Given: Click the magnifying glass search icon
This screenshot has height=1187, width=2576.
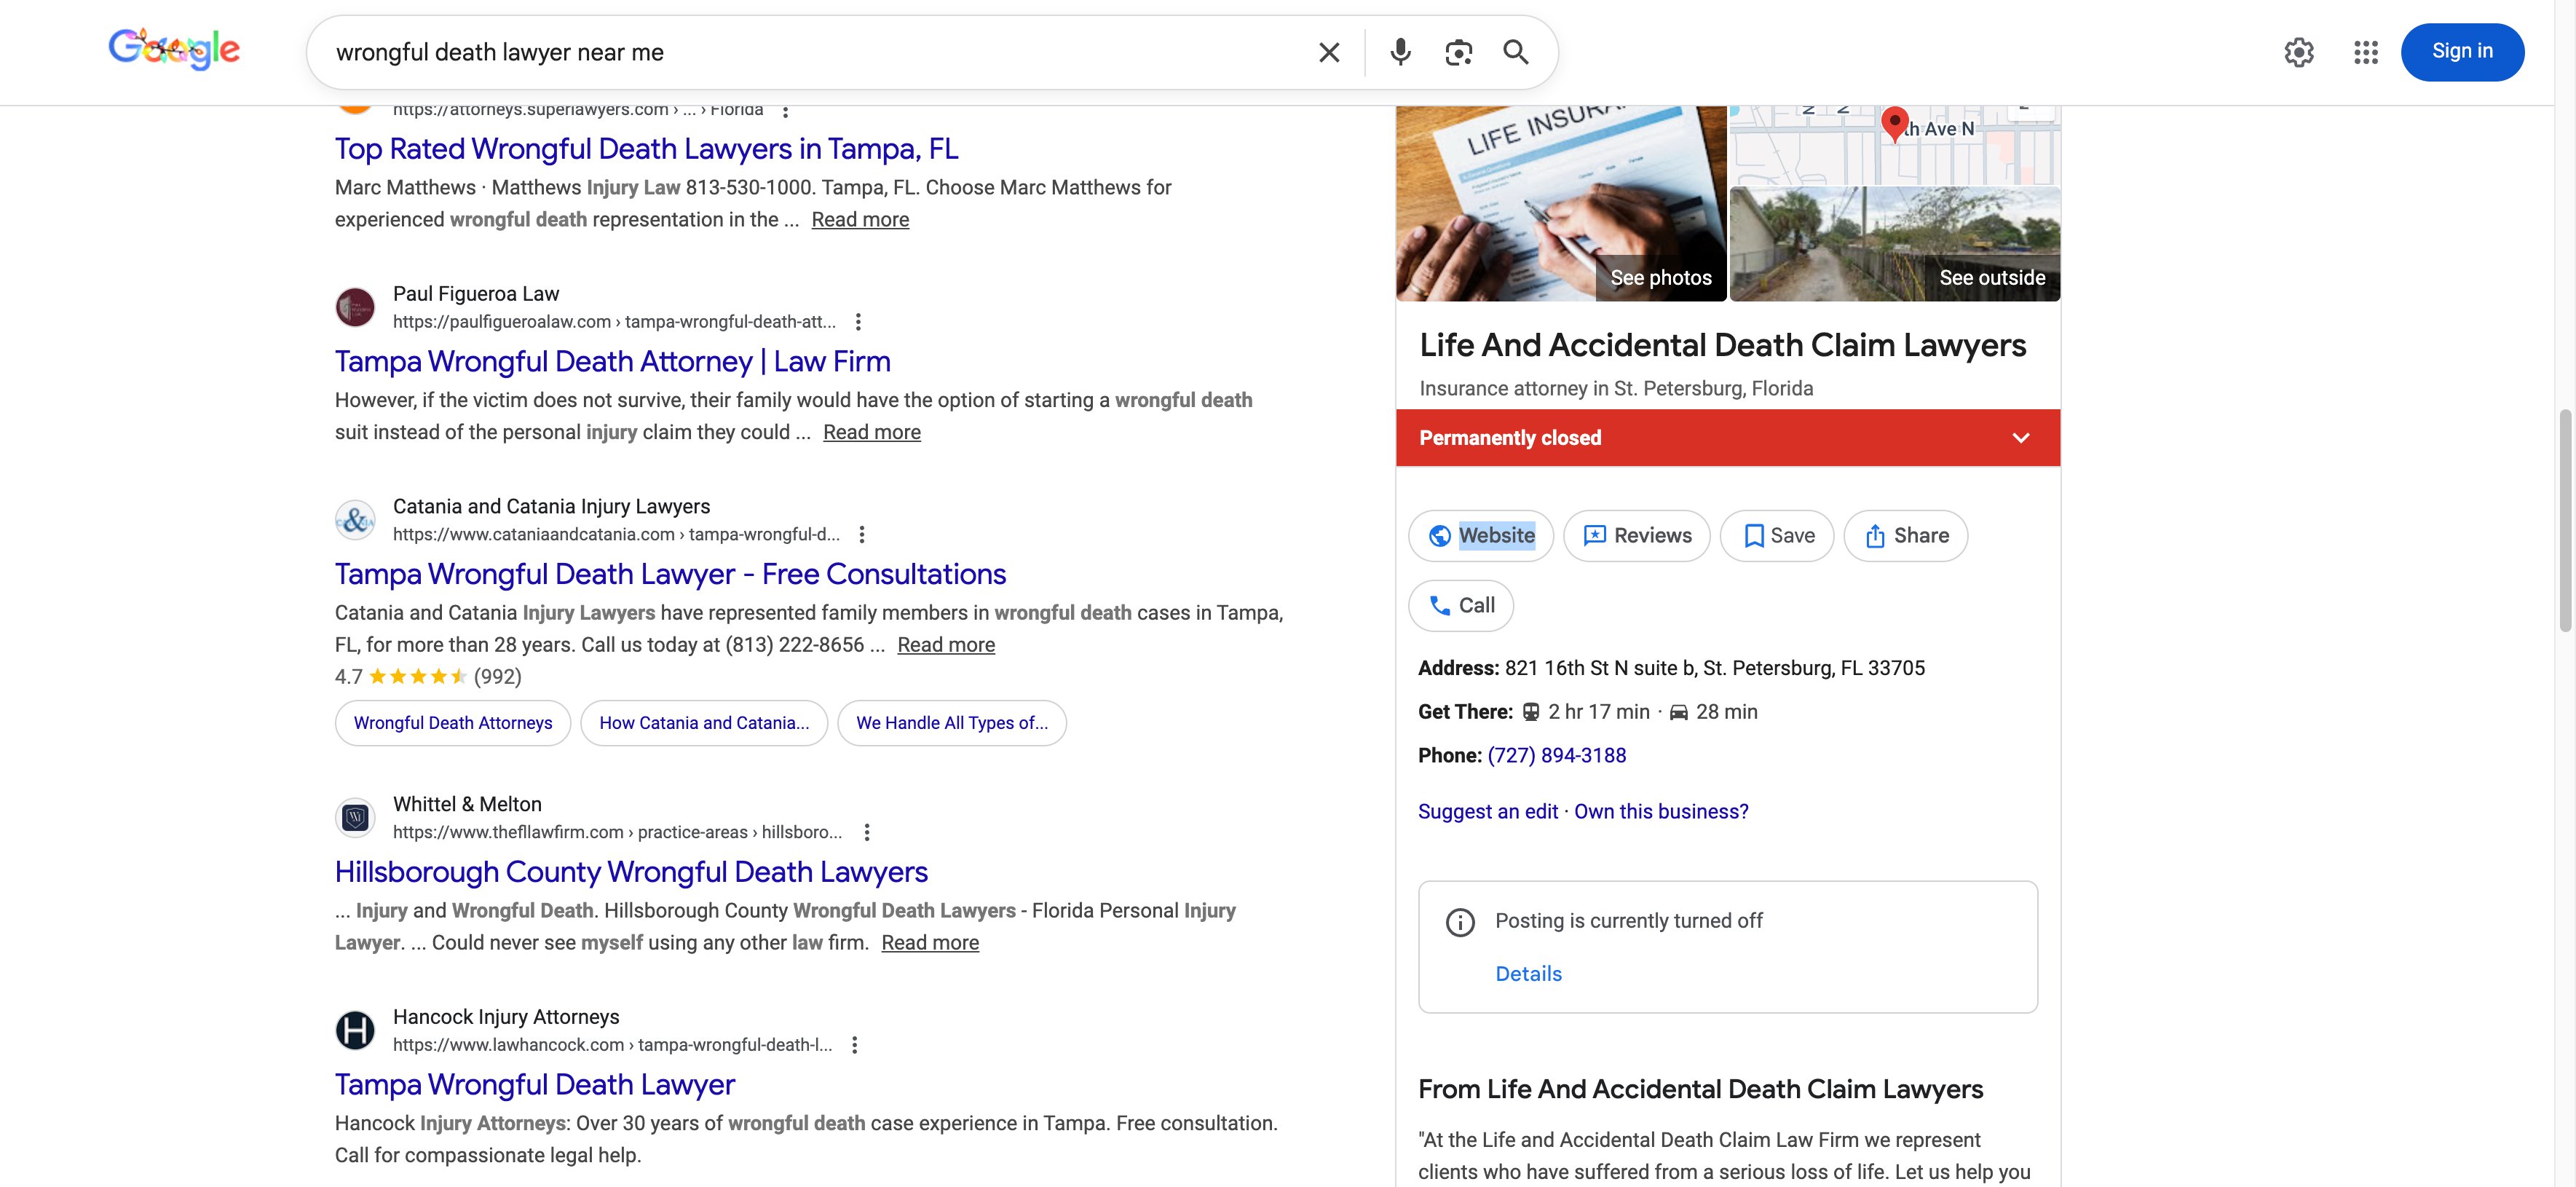Looking at the screenshot, I should click(x=1516, y=52).
